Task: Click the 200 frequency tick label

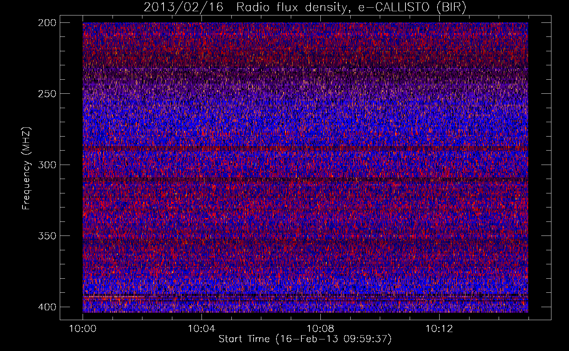Action: click(x=47, y=23)
